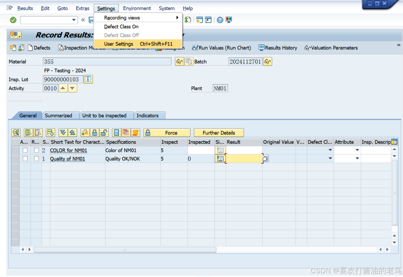Click the open padlock icon in table toolbar
The image size is (403, 277).
coord(104,133)
